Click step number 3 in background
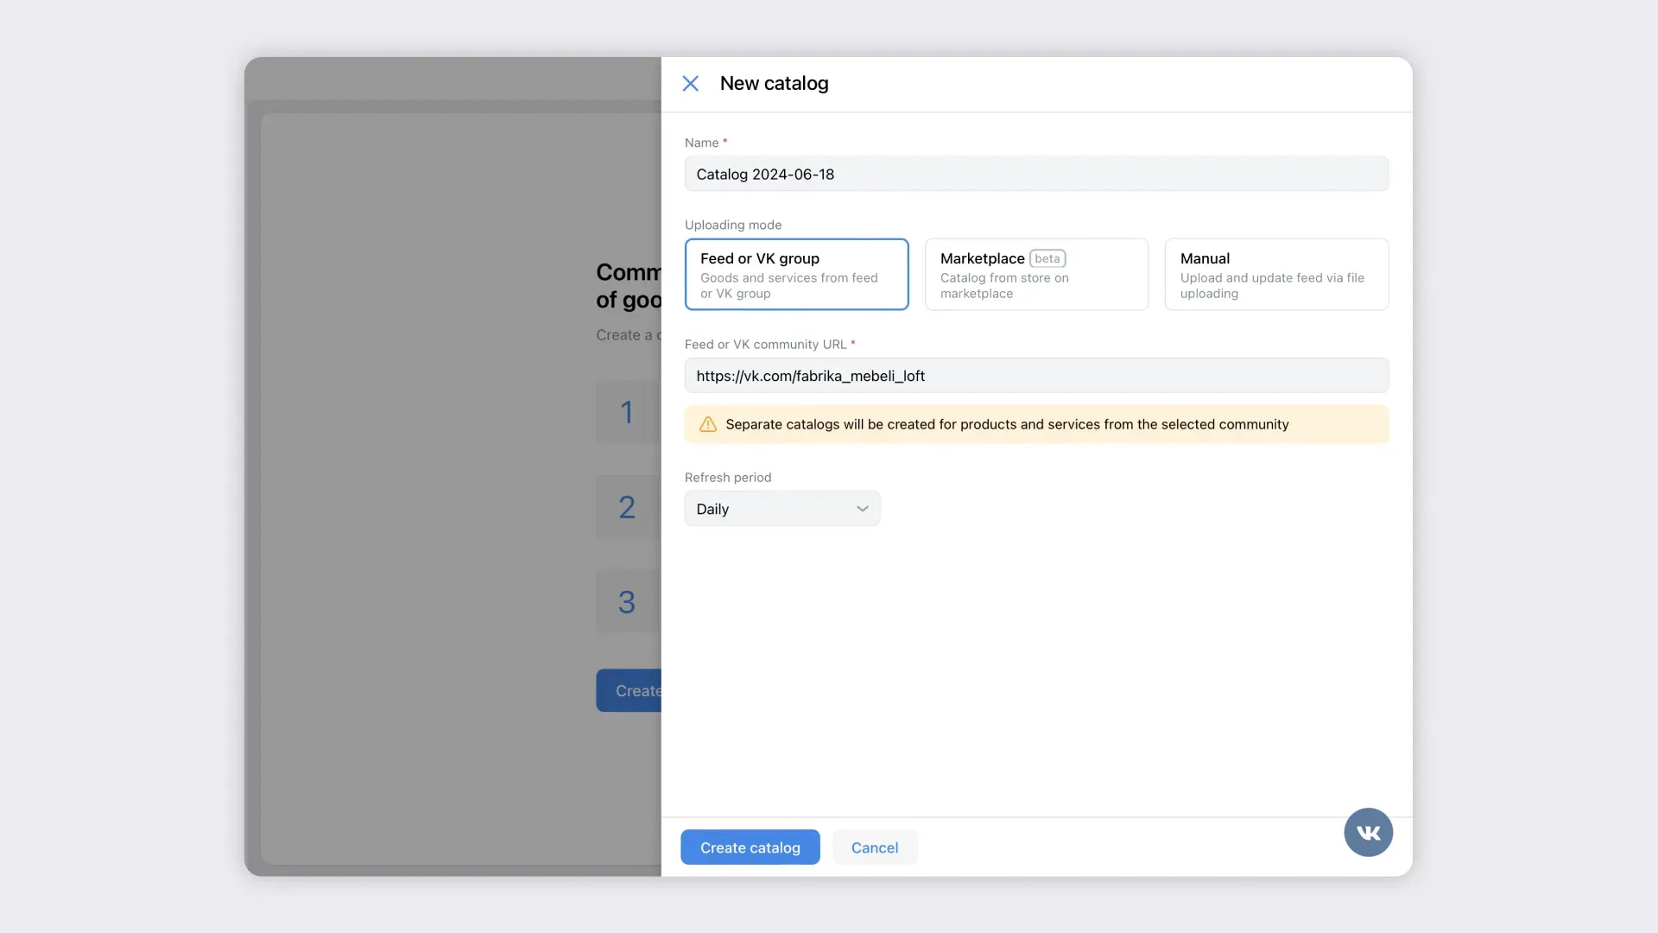This screenshot has height=933, width=1658. click(627, 602)
